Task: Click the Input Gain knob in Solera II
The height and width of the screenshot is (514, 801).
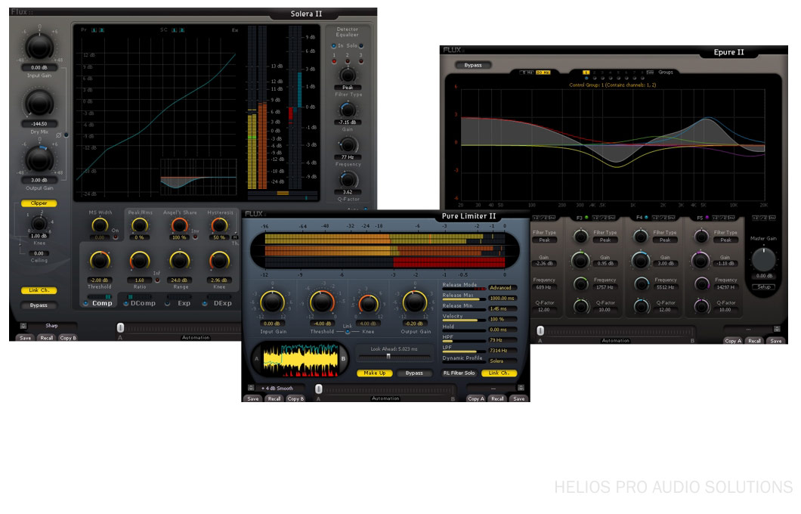Action: coord(39,47)
